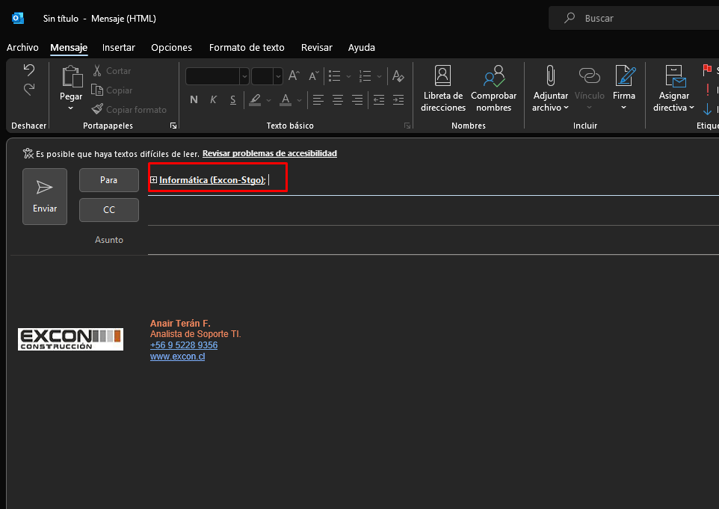Click the accessibility warning icon
The image size is (719, 509).
pyautogui.click(x=28, y=154)
